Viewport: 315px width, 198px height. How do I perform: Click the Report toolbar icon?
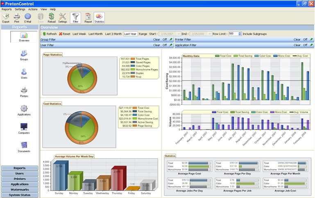pos(88,18)
